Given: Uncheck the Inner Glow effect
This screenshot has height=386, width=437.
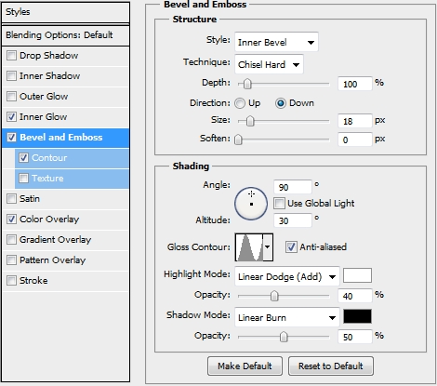Looking at the screenshot, I should pos(11,117).
